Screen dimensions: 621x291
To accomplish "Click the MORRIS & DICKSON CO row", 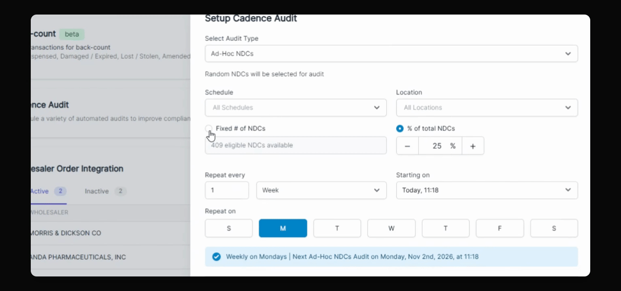I will pyautogui.click(x=111, y=233).
